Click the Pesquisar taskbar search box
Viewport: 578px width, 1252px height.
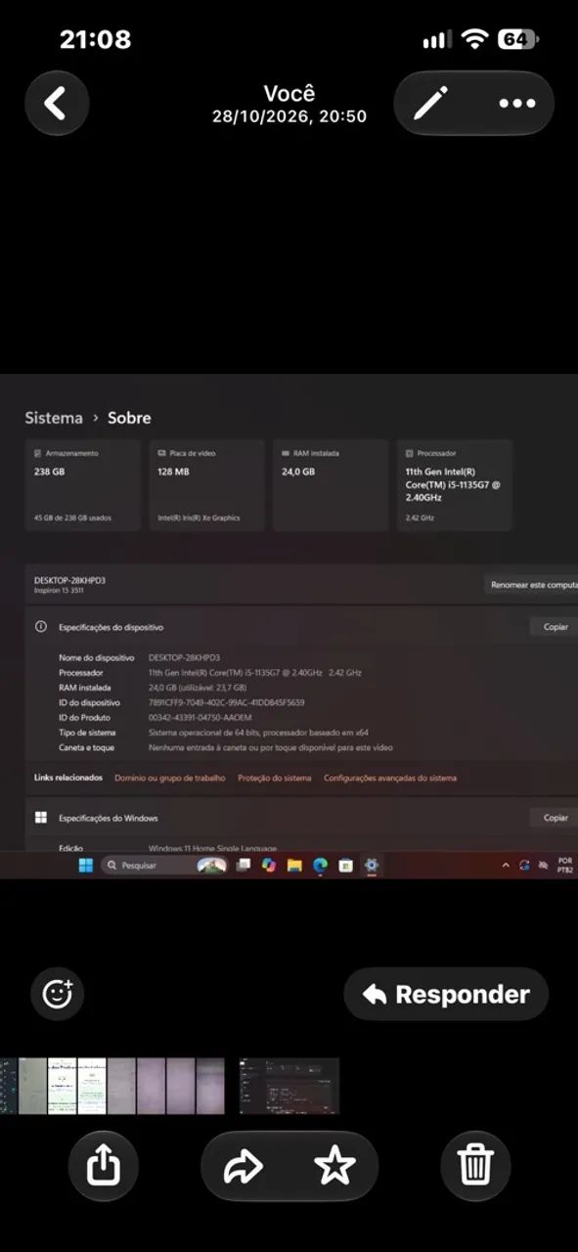pos(164,866)
